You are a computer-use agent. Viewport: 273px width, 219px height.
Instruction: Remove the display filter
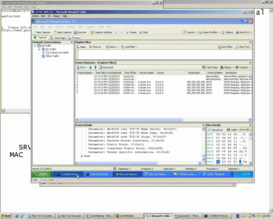(x=96, y=47)
